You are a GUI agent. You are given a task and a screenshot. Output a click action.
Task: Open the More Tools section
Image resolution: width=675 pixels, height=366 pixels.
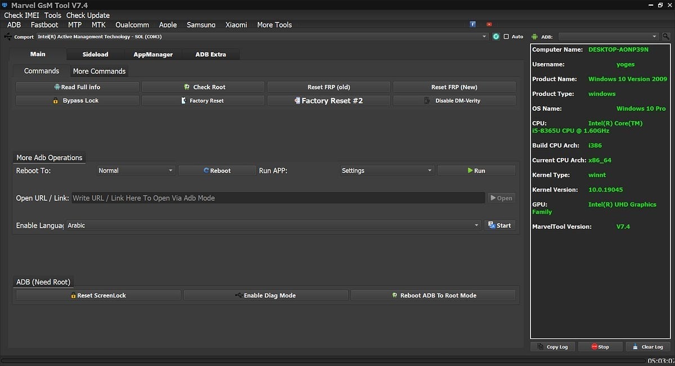tap(274, 25)
